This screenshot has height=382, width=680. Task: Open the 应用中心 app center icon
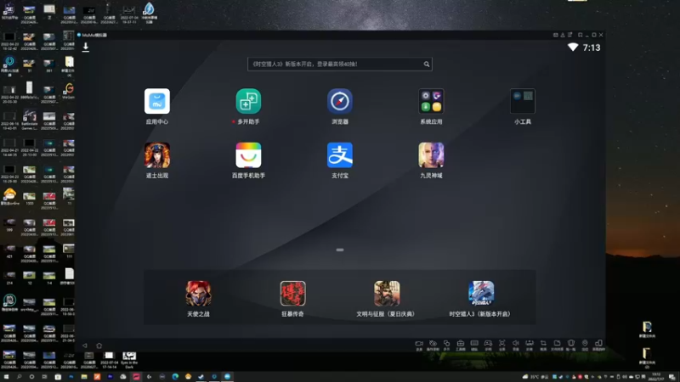(x=157, y=101)
